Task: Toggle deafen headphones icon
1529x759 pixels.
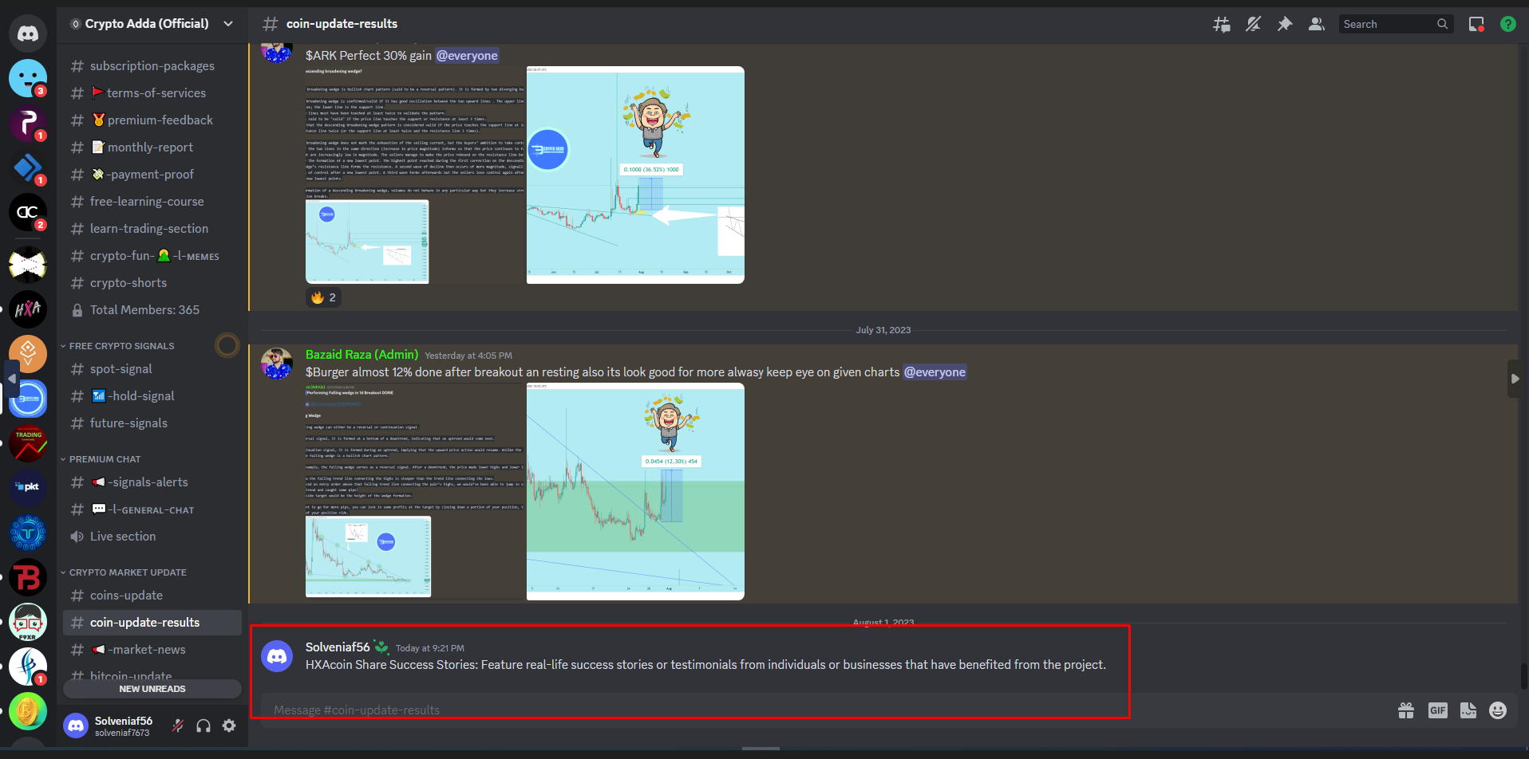Action: pyautogui.click(x=203, y=726)
